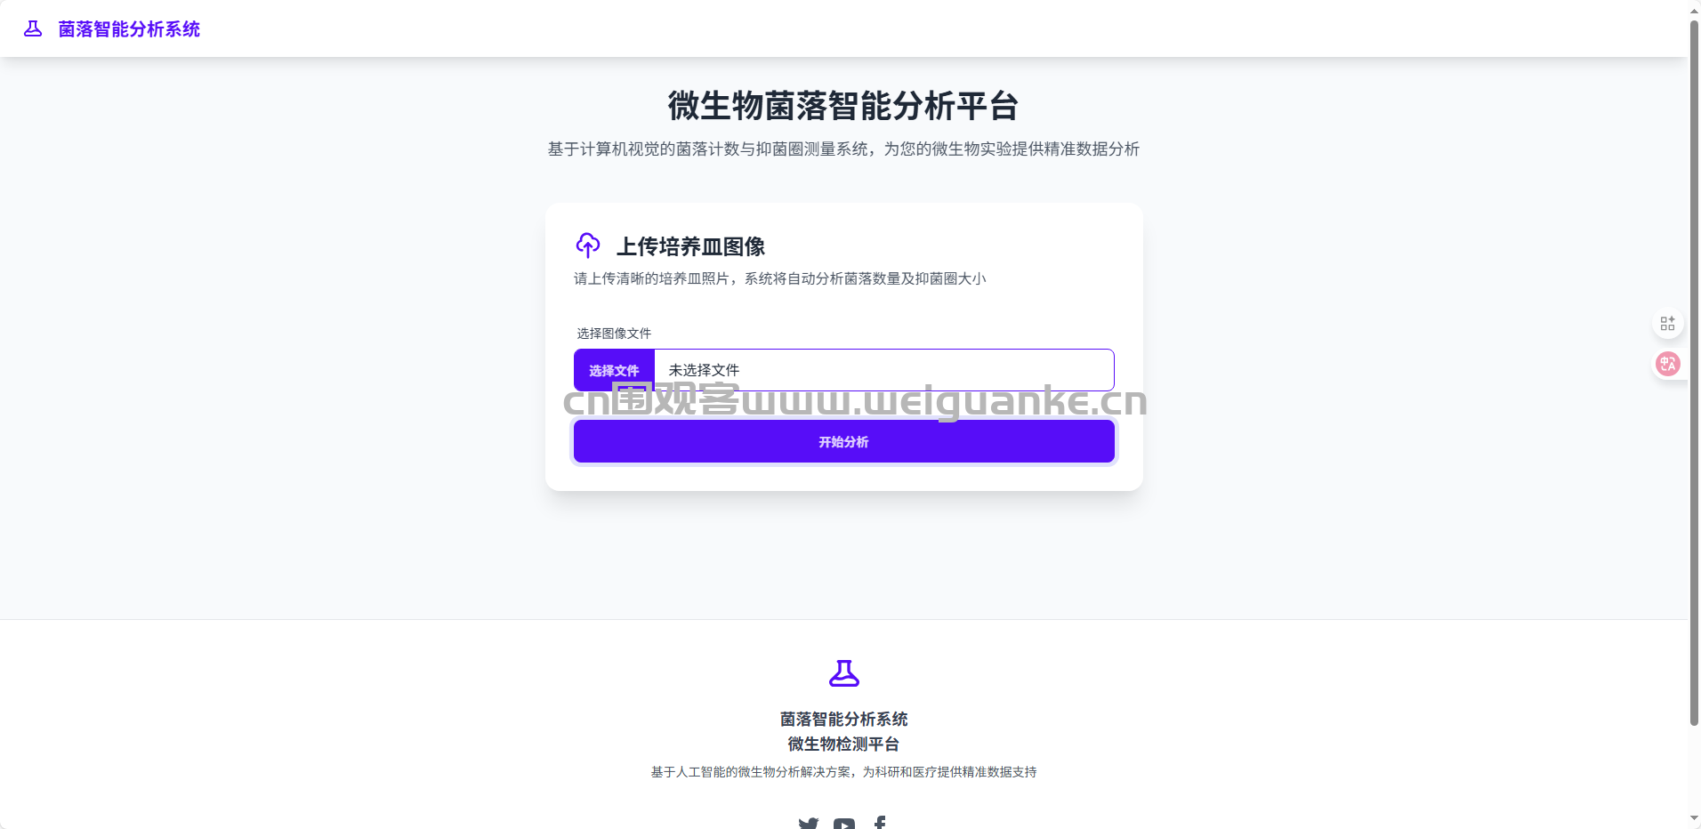1701x829 pixels.
Task: Click the 未选择文件 file input field
Action: point(844,370)
